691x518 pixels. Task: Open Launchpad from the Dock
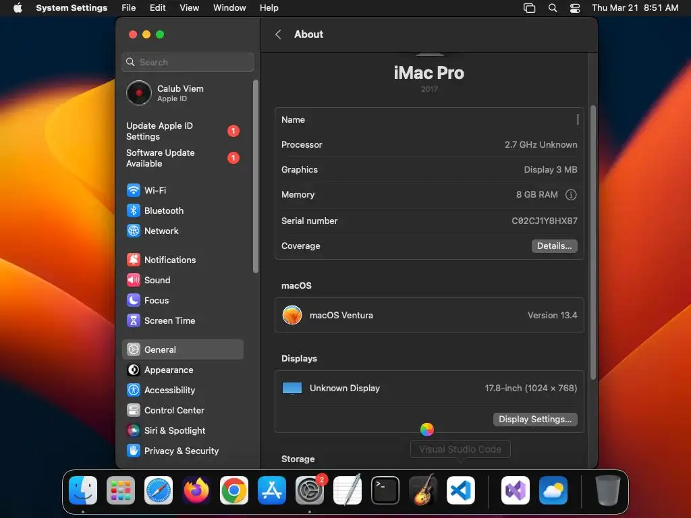(x=121, y=490)
